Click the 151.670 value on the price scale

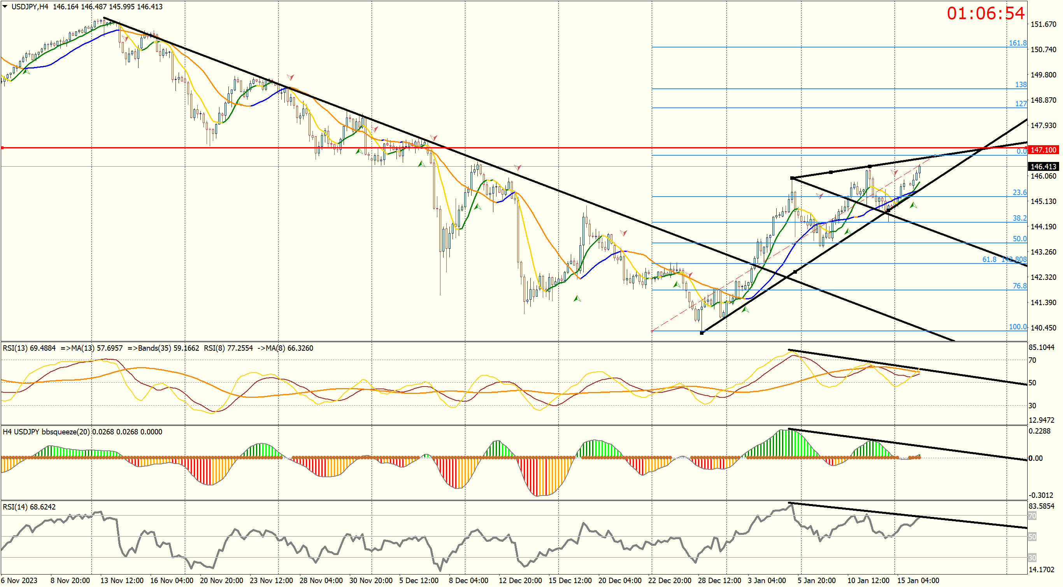pos(1043,25)
